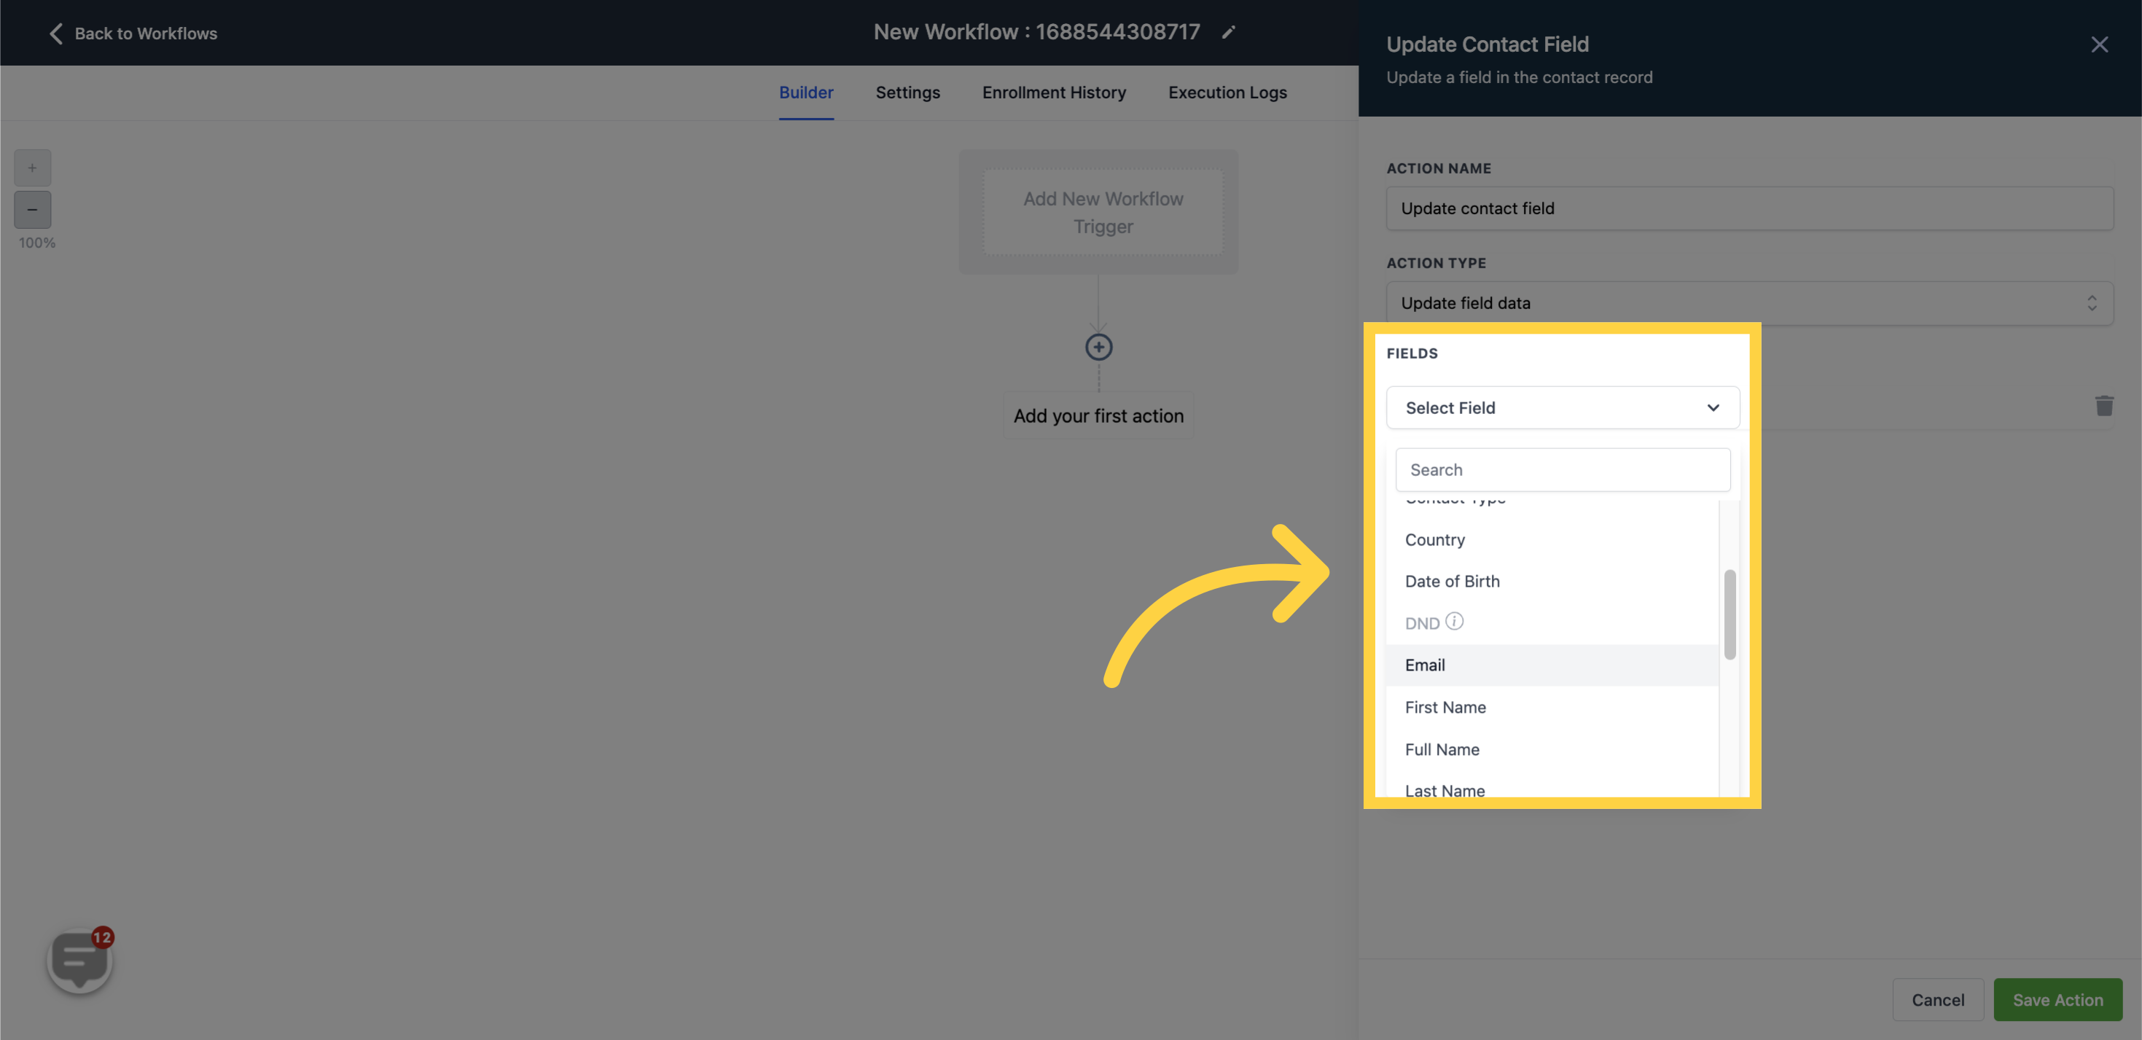Select Country from the field list

pos(1552,539)
